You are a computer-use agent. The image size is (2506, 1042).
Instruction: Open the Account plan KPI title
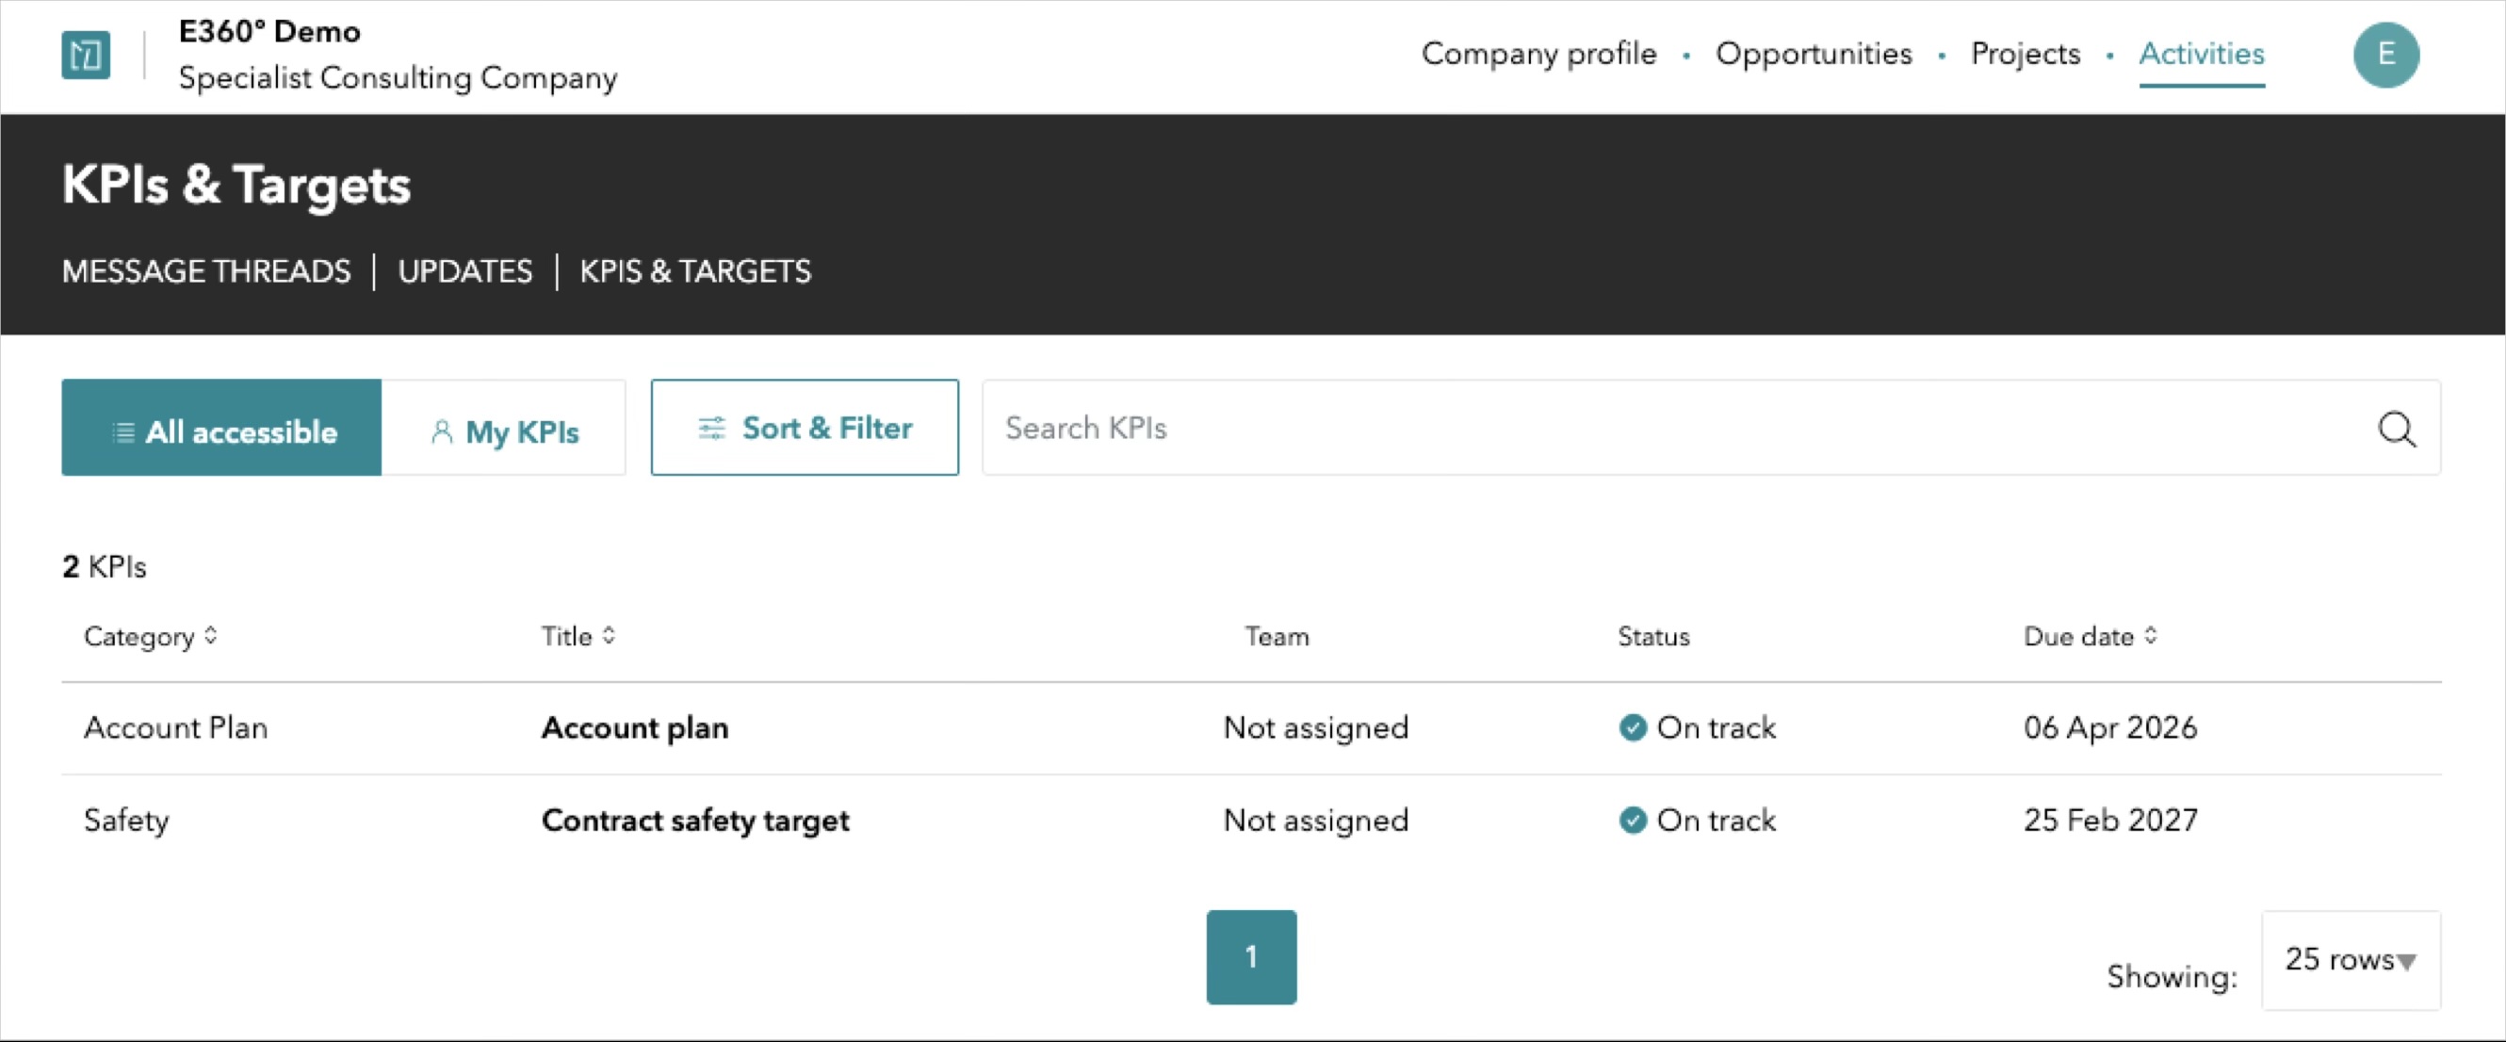(x=634, y=726)
